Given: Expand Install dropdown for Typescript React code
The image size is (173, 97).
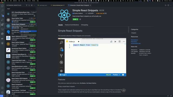Looking at the screenshot, I should pyautogui.click(x=35, y=64).
